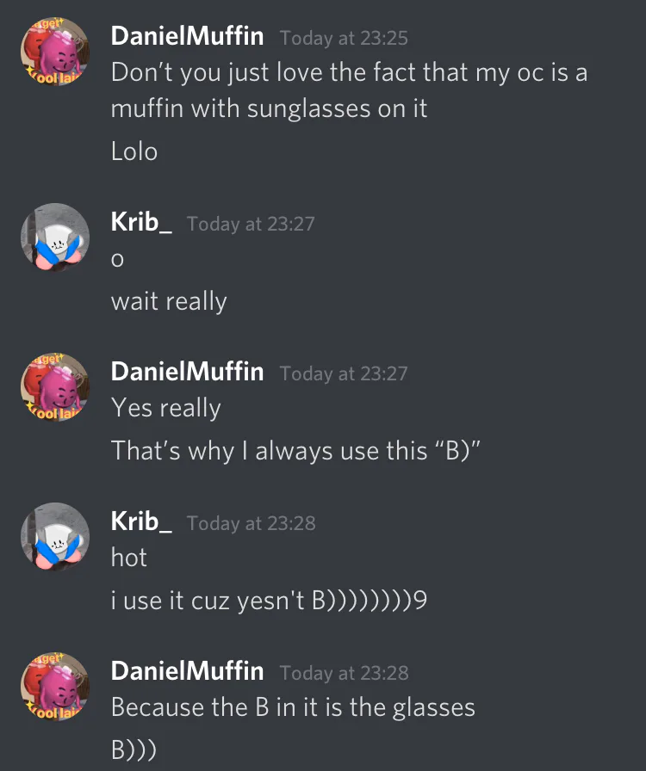Image resolution: width=646 pixels, height=771 pixels.
Task: Open DanielMuffin's avatar beside 23:28 message
Action: pos(54,687)
